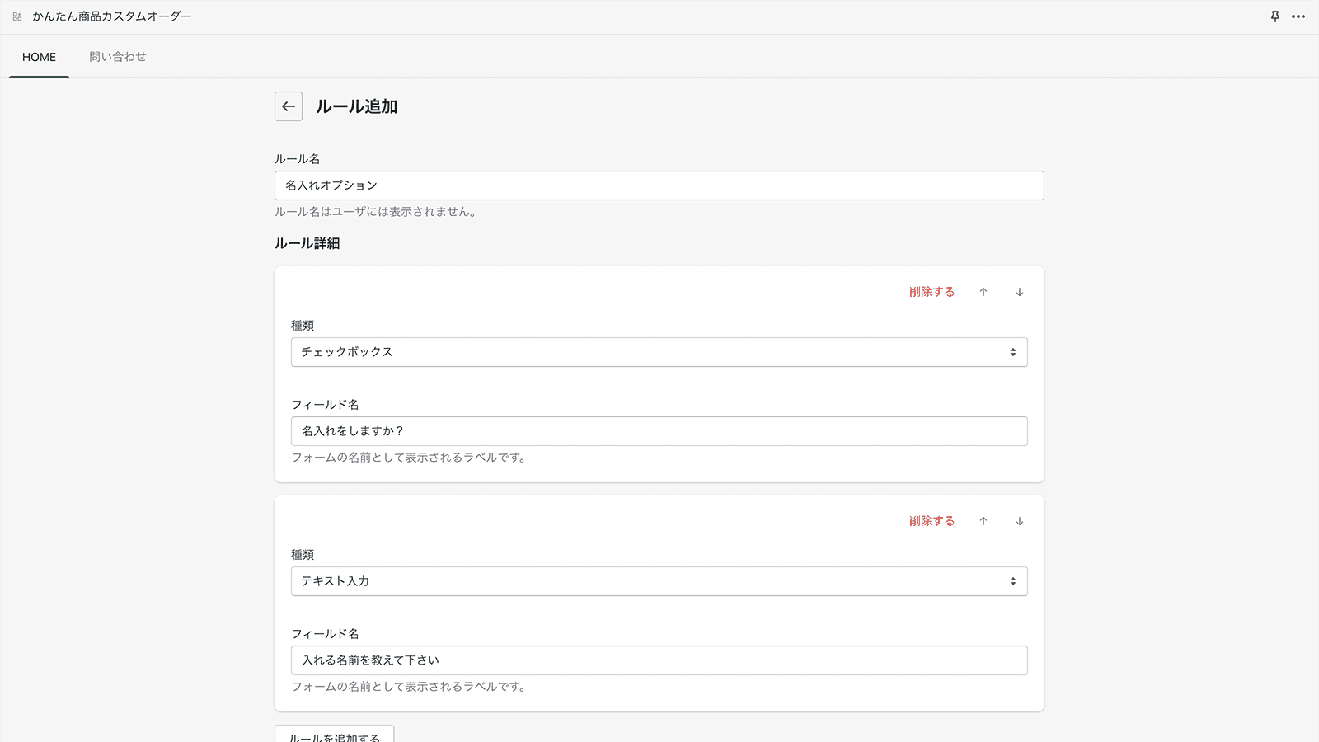
Task: Click the back arrow next to ルール追加
Action: pyautogui.click(x=288, y=106)
